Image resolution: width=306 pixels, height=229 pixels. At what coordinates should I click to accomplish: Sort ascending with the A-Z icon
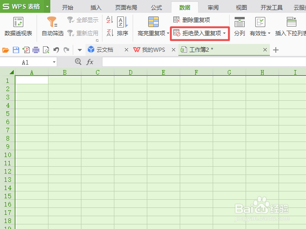pos(109,20)
